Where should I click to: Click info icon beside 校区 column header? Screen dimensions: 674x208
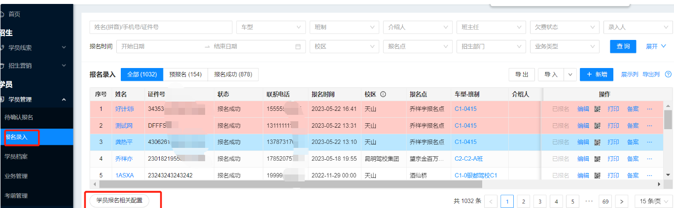pyautogui.click(x=383, y=94)
